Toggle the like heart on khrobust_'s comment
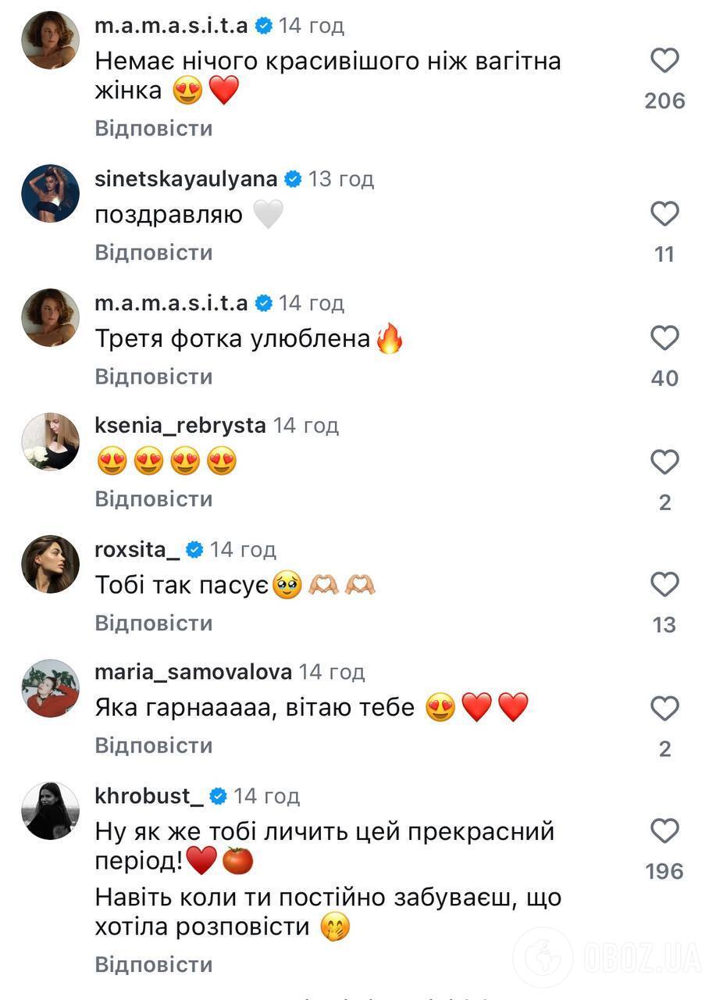Viewport: 716px width, 1000px height. (x=664, y=830)
